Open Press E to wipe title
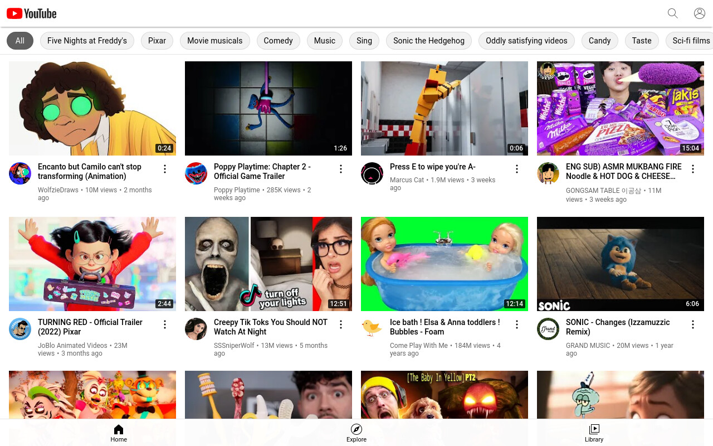The height and width of the screenshot is (446, 713). 433,167
